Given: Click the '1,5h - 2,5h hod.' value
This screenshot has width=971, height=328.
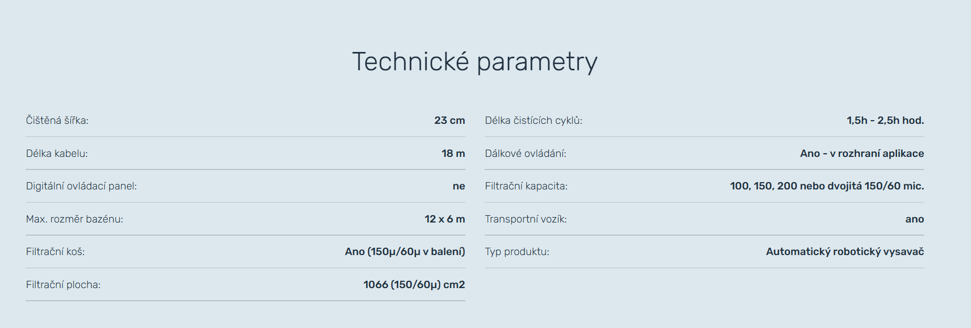Looking at the screenshot, I should [x=885, y=121].
